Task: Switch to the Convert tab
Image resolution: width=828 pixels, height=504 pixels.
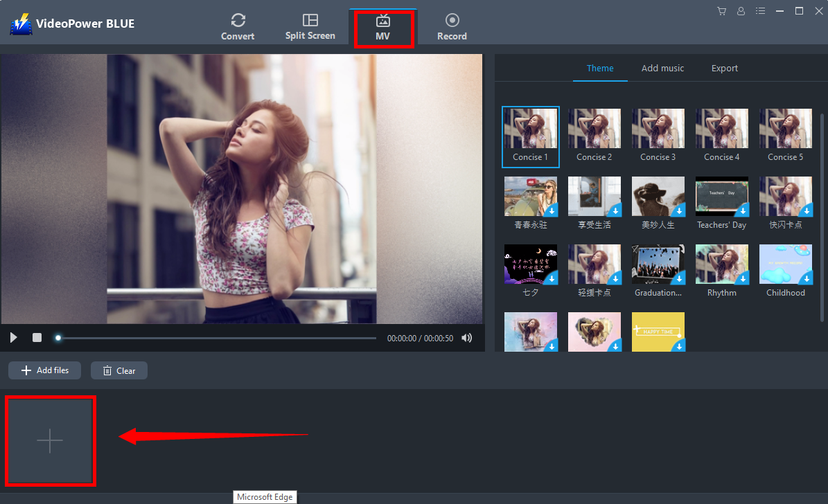Action: [238, 27]
